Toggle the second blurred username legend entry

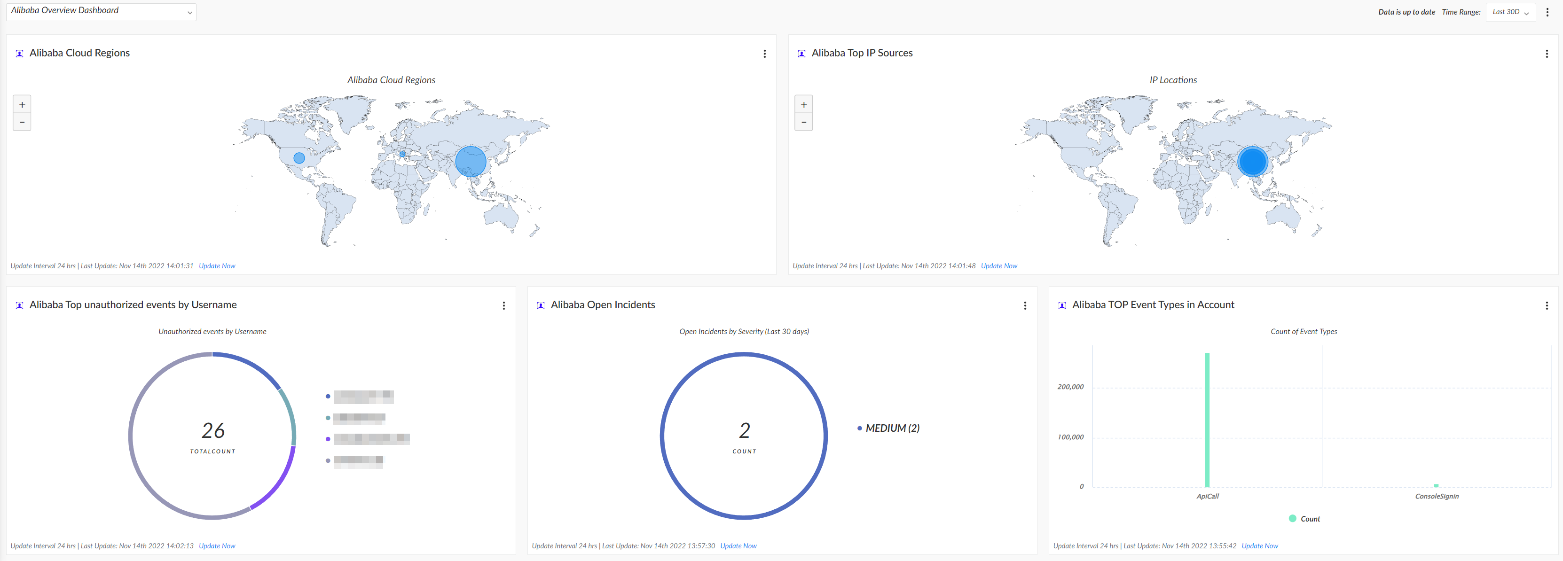[x=355, y=418]
